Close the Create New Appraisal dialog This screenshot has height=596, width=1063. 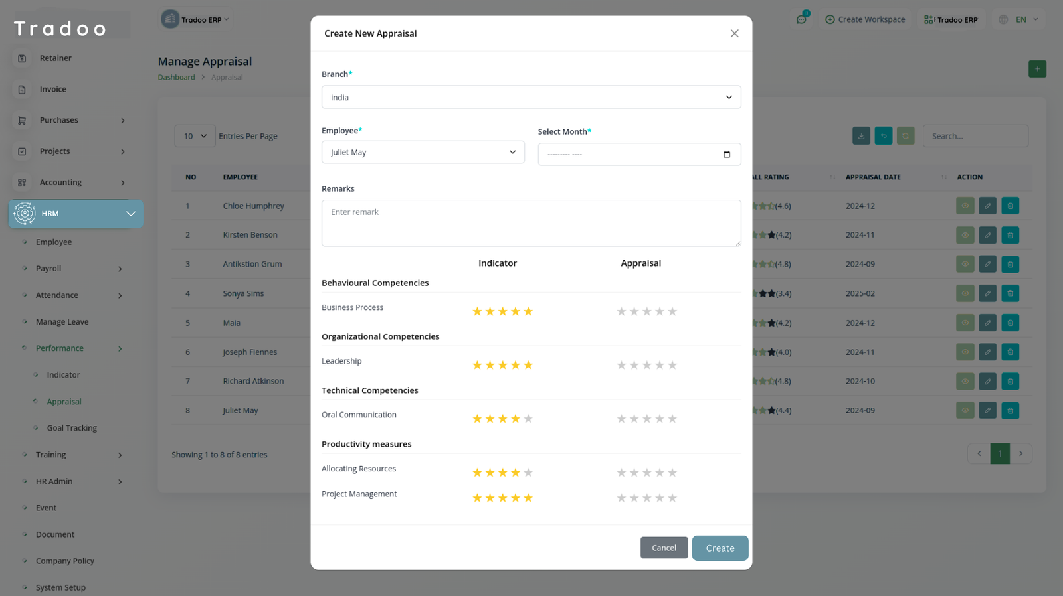[734, 33]
